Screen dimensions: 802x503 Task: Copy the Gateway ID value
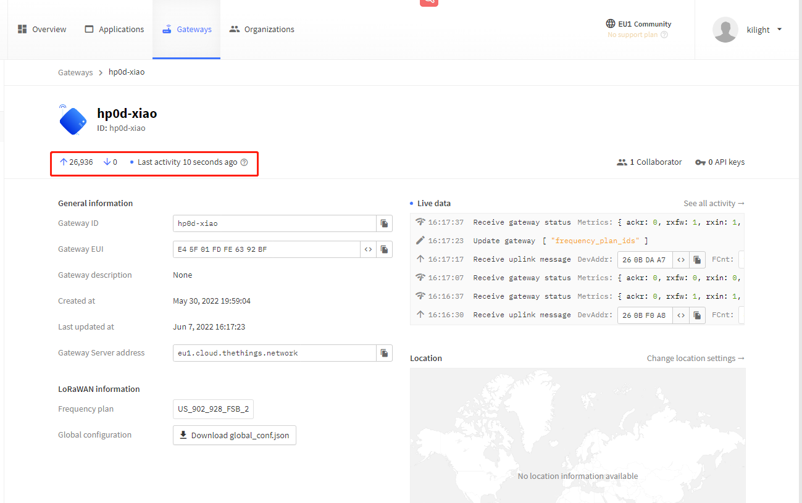(384, 223)
